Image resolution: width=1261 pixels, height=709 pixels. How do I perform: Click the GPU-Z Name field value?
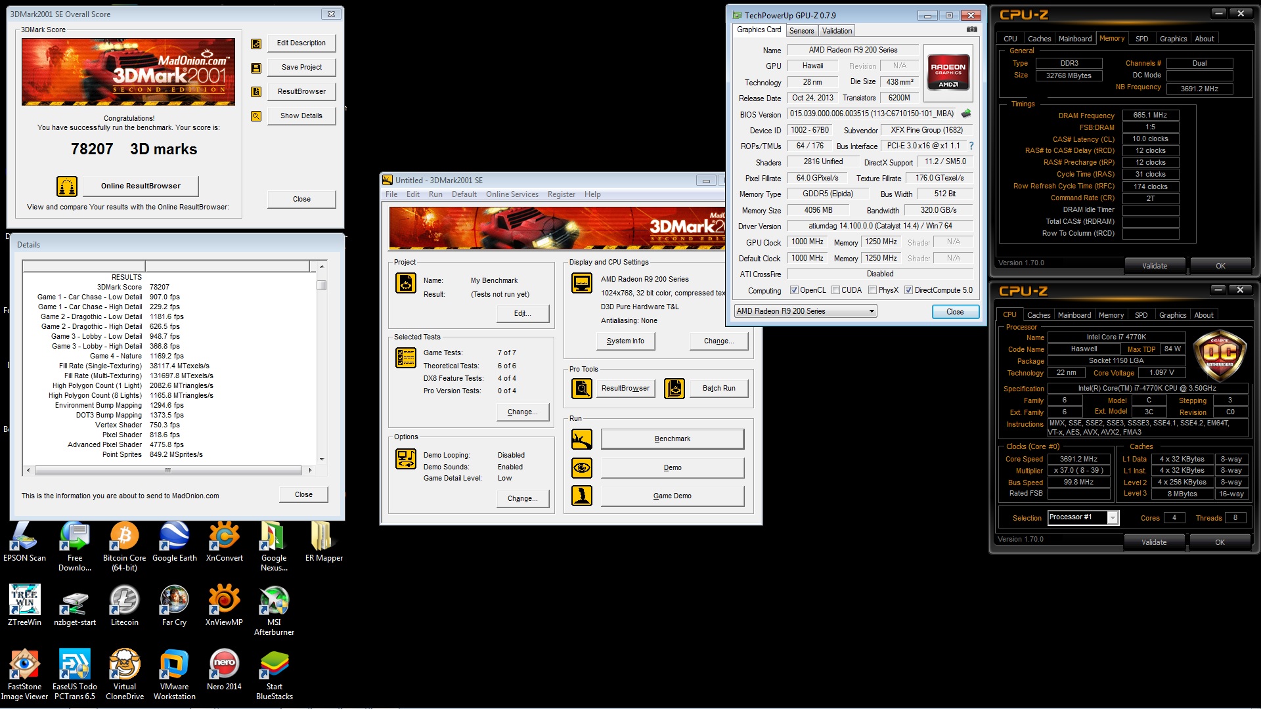click(853, 50)
